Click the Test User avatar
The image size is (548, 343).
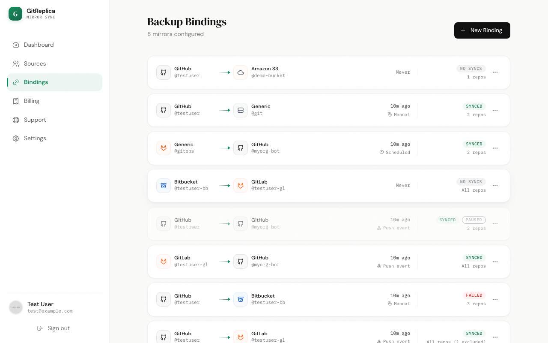tap(16, 307)
